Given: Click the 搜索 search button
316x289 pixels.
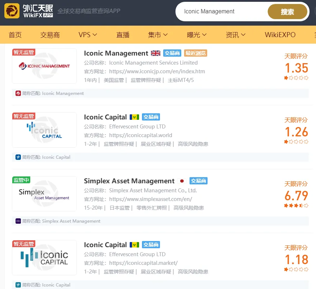Looking at the screenshot, I should point(288,12).
